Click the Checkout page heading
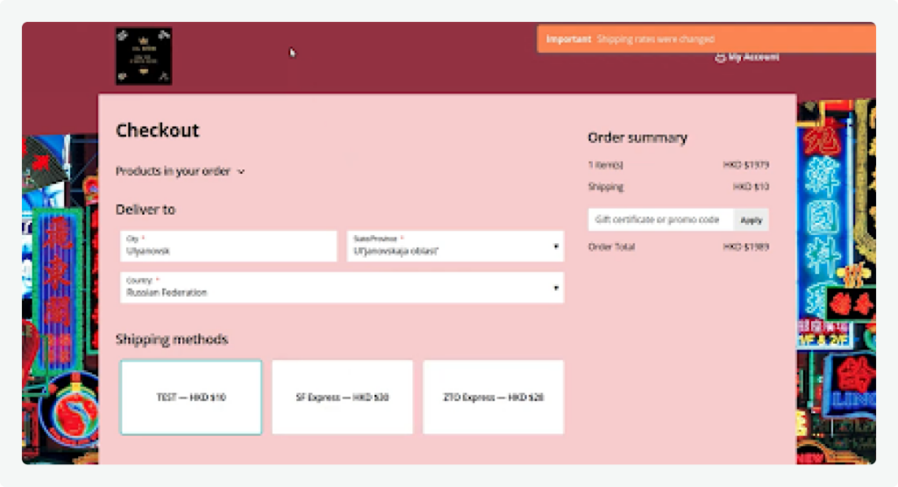This screenshot has height=487, width=898. 158,131
